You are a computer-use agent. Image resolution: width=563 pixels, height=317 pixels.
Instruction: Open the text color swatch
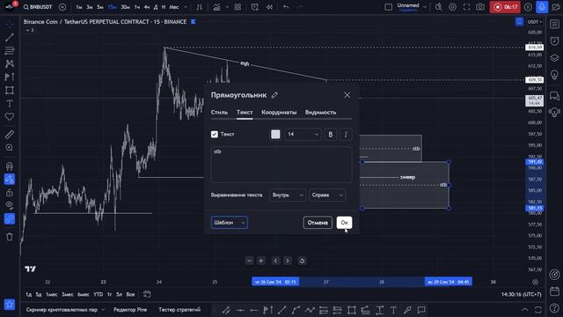pyautogui.click(x=275, y=135)
